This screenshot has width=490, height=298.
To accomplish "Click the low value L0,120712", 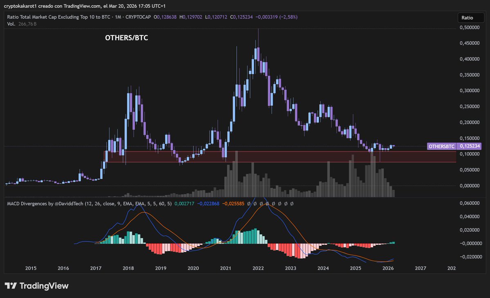I will (x=216, y=17).
